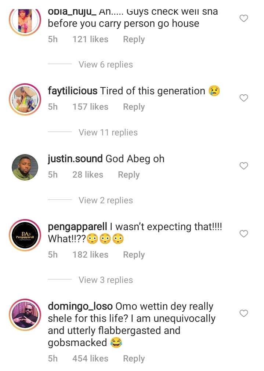Image resolution: width=264 pixels, height=371 pixels.
Task: Open justin.sound username link
Action: click(x=75, y=159)
